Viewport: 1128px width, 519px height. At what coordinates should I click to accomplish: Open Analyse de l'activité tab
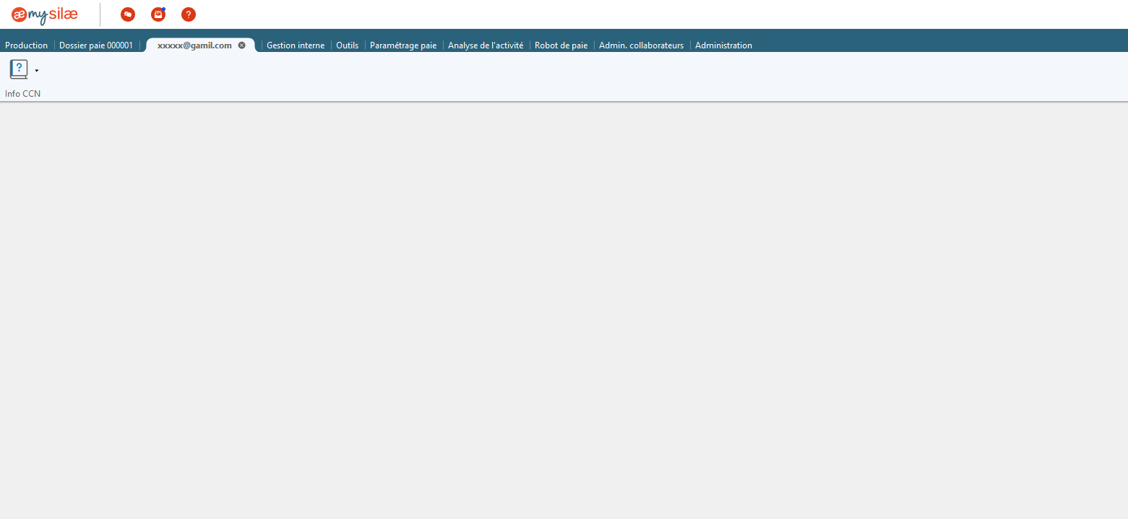pyautogui.click(x=486, y=45)
